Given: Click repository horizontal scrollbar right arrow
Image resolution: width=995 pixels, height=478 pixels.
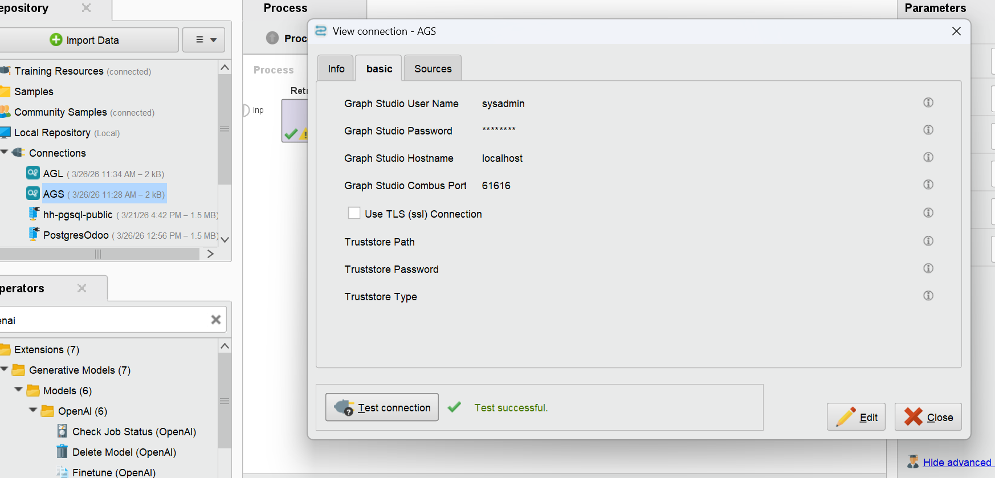Looking at the screenshot, I should point(211,254).
